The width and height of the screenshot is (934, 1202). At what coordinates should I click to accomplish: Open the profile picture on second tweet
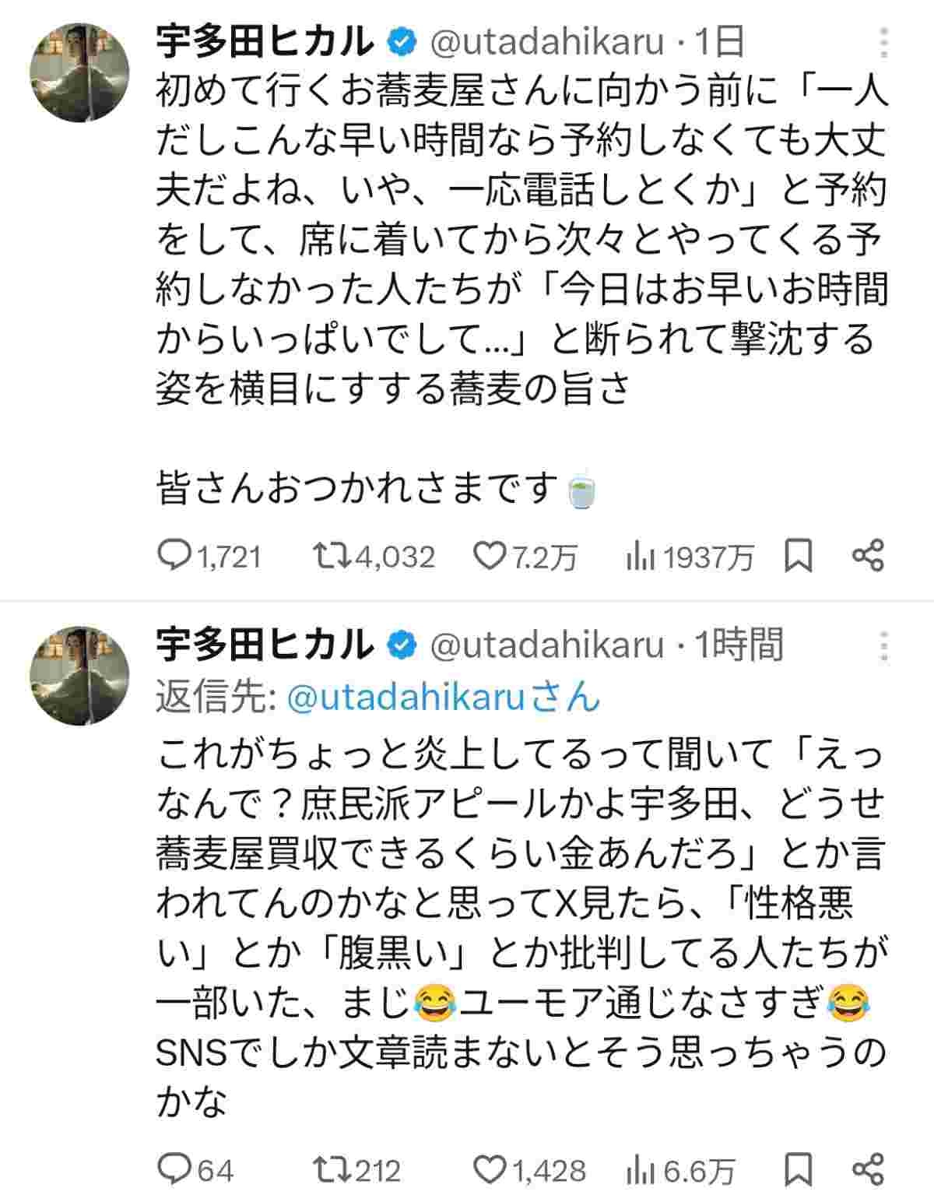click(x=79, y=663)
